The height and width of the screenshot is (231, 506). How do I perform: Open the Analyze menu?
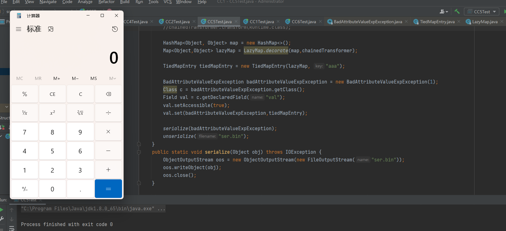85,2
